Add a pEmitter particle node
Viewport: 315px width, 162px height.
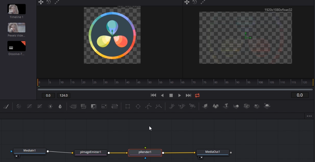coord(171,106)
